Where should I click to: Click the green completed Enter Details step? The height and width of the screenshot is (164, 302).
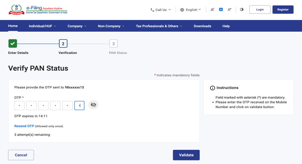click(x=13, y=43)
